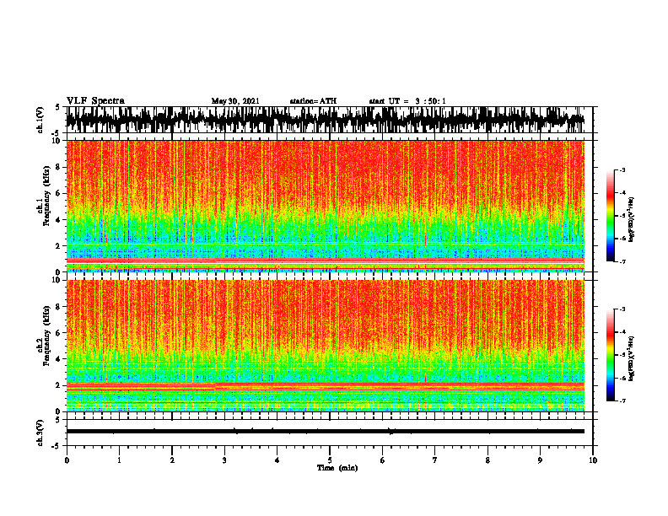Click the "4" kHz tick of ch.2 spectrogram

(59, 359)
